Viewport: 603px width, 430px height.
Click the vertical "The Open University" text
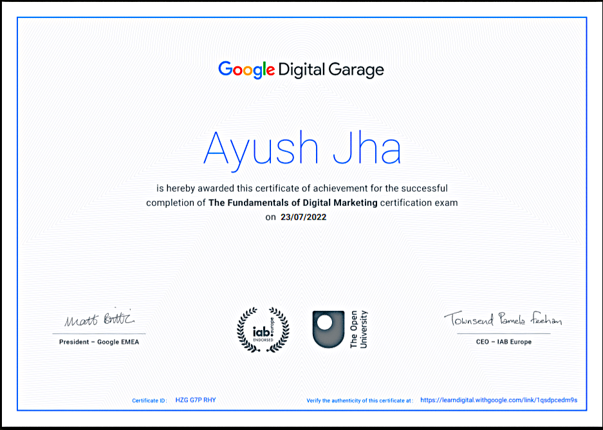[x=358, y=329]
